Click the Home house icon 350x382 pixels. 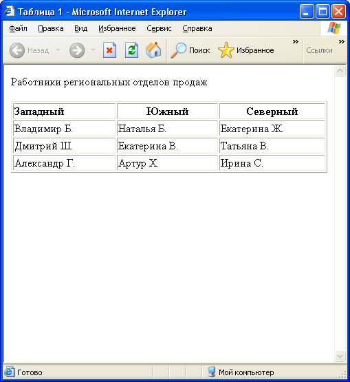pyautogui.click(x=153, y=50)
